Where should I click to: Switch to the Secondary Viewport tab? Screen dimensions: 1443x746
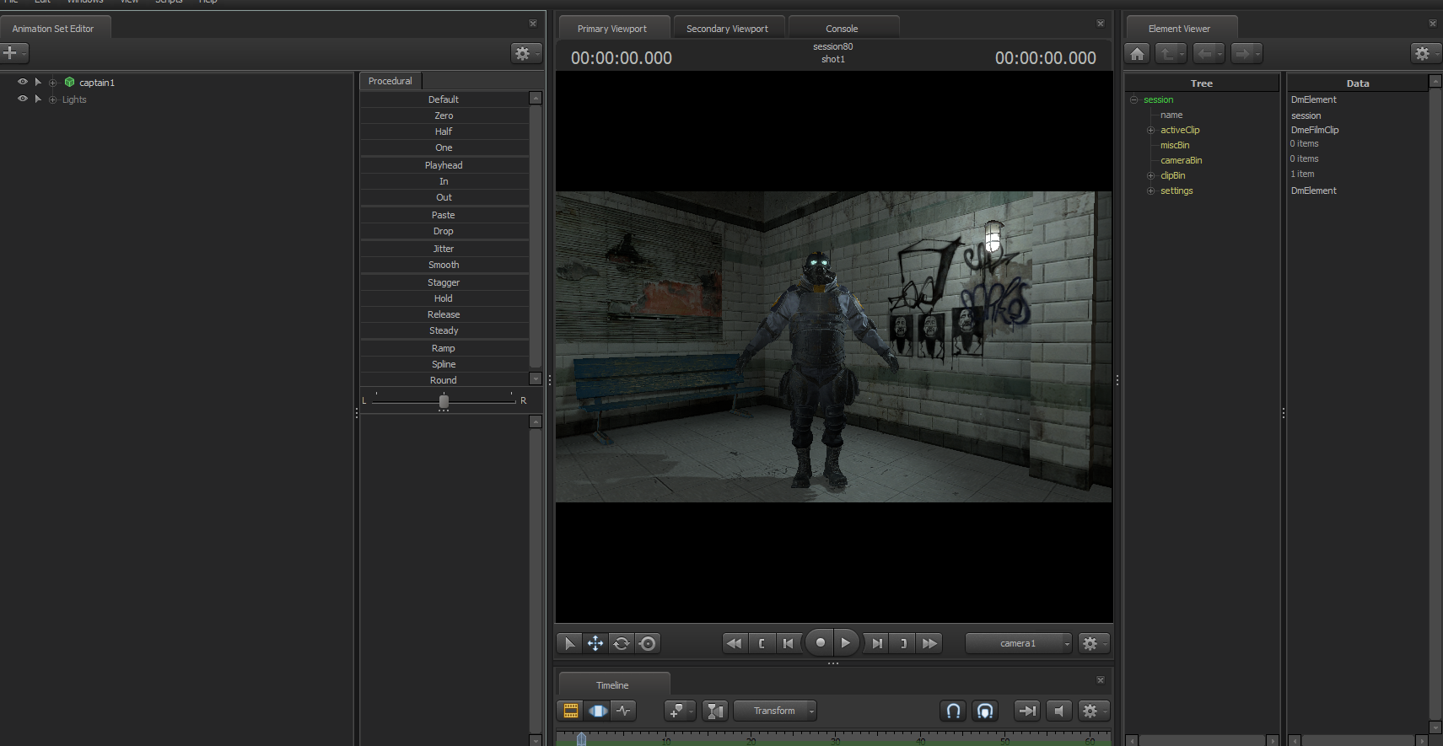[728, 29]
